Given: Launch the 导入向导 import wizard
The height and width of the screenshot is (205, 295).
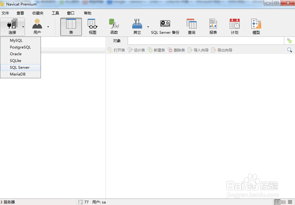Looking at the screenshot, I should pos(198,50).
